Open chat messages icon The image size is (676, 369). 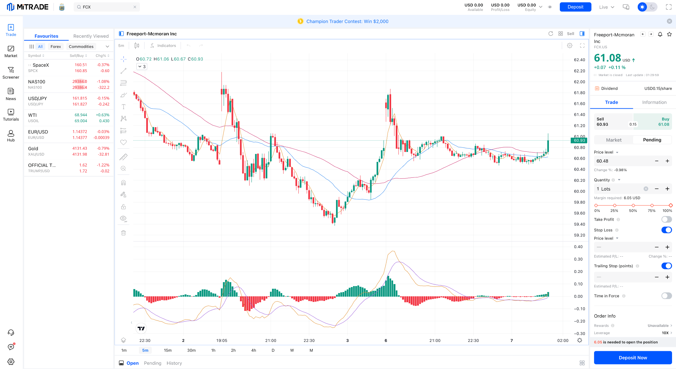pos(11,347)
